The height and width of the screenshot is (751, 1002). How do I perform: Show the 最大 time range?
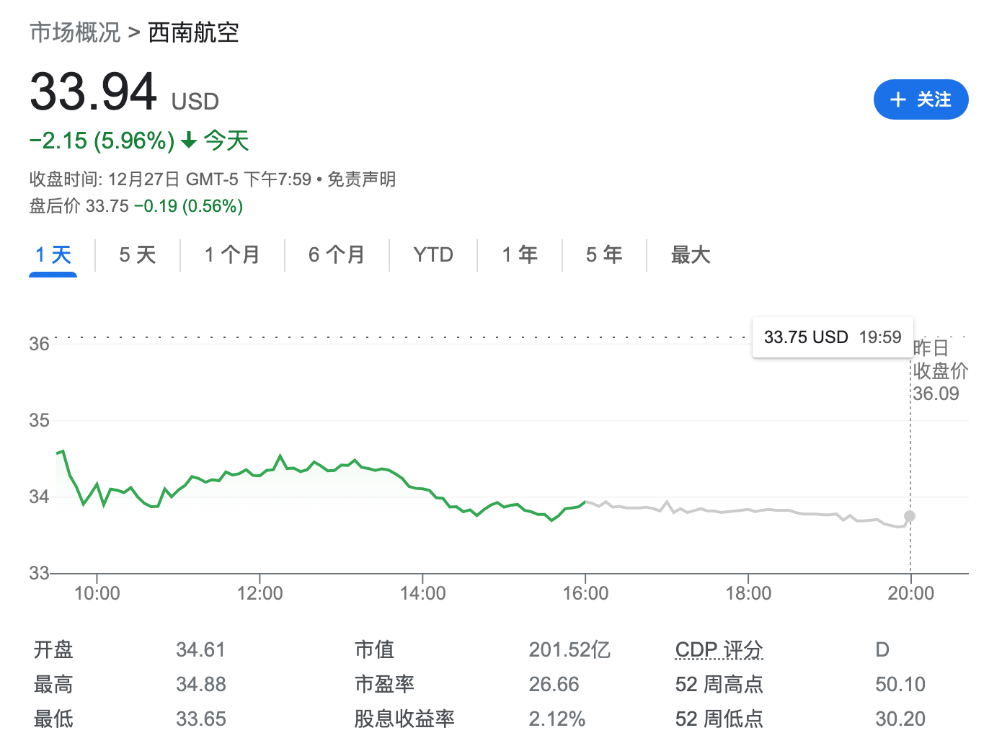pos(690,255)
